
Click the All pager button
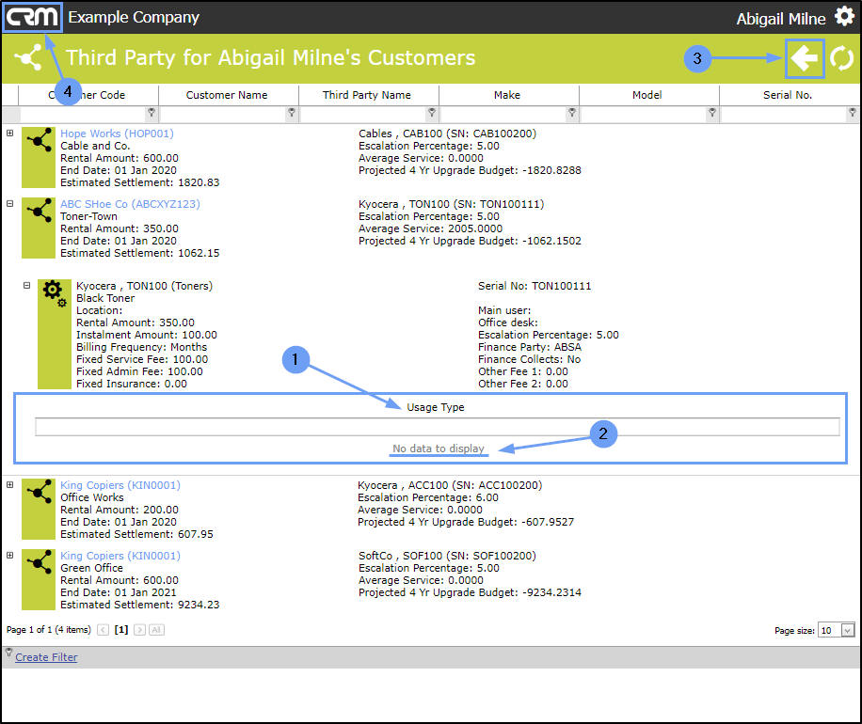(156, 630)
